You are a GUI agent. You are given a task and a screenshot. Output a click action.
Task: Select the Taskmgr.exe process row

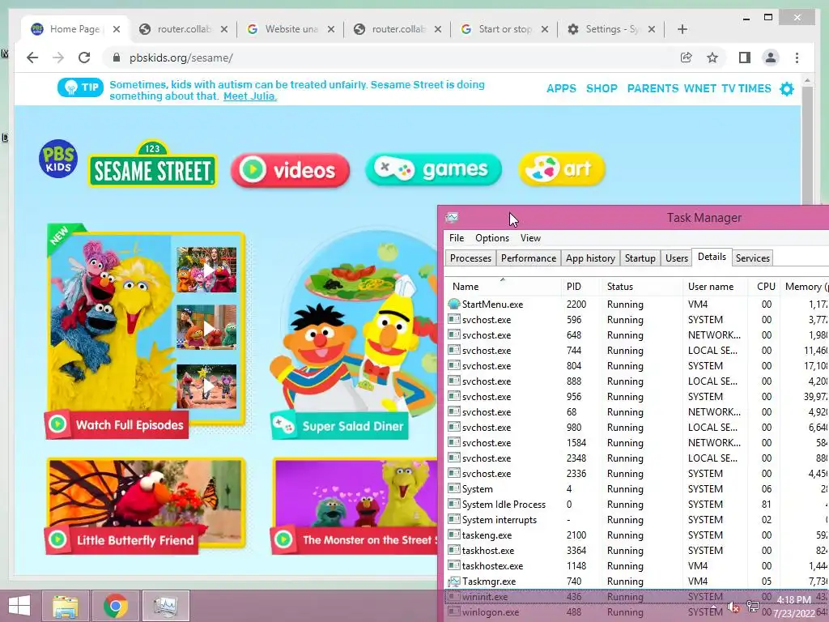tap(637, 581)
